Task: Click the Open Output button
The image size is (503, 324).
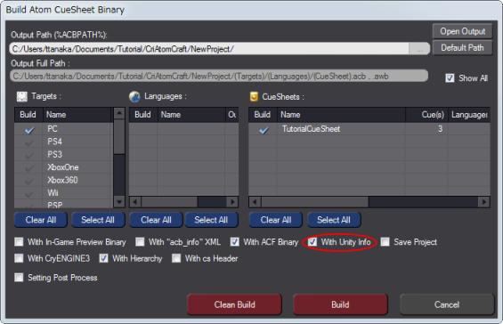Action: [463, 31]
